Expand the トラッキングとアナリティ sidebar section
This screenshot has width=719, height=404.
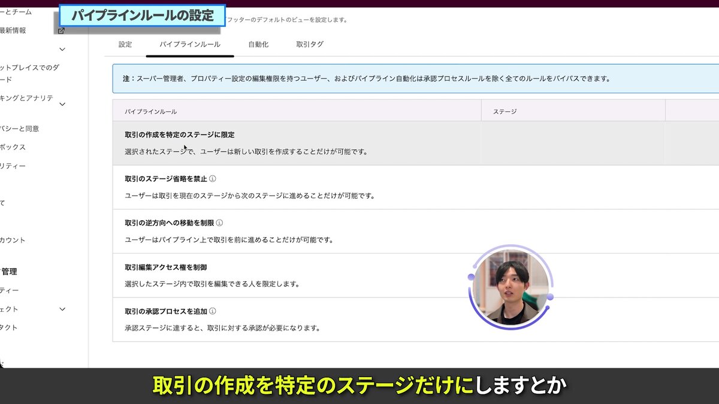pyautogui.click(x=62, y=104)
